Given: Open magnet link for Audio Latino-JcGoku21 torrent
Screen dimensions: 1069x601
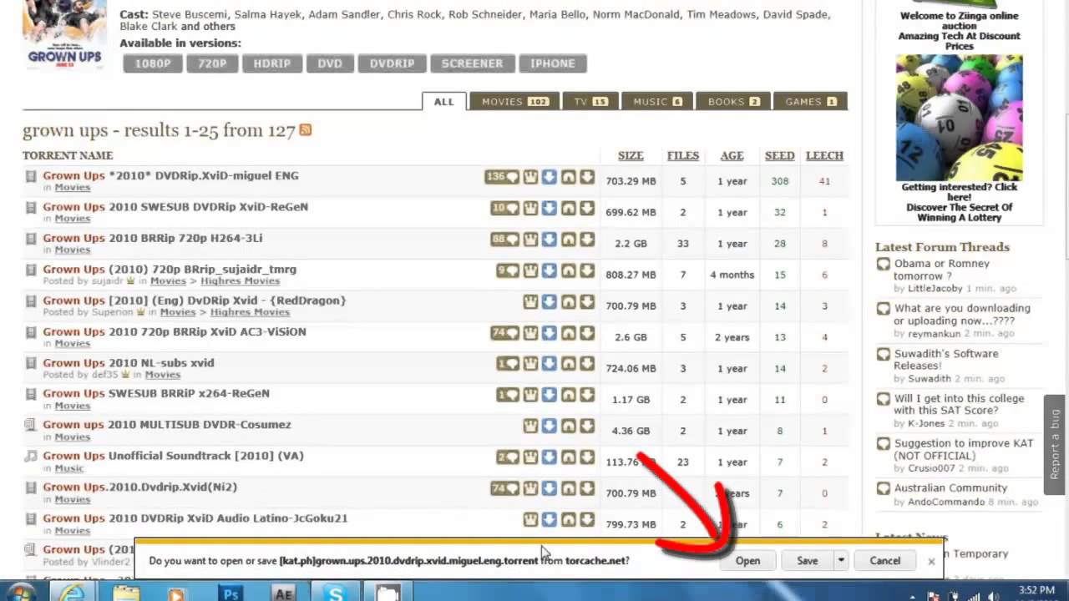Looking at the screenshot, I should [569, 519].
